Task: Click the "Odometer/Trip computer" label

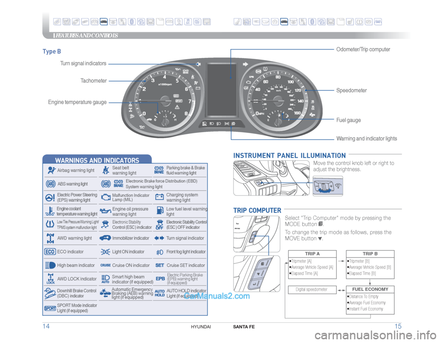Action: pos(363,49)
